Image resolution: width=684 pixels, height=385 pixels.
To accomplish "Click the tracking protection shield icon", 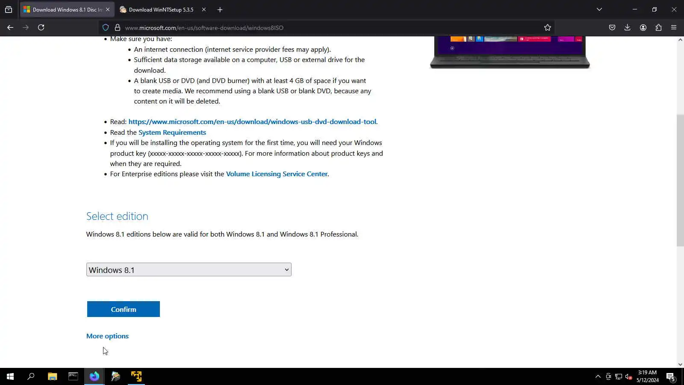I will (x=106, y=27).
